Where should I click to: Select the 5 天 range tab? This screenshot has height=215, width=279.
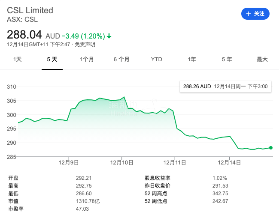pos(52,59)
